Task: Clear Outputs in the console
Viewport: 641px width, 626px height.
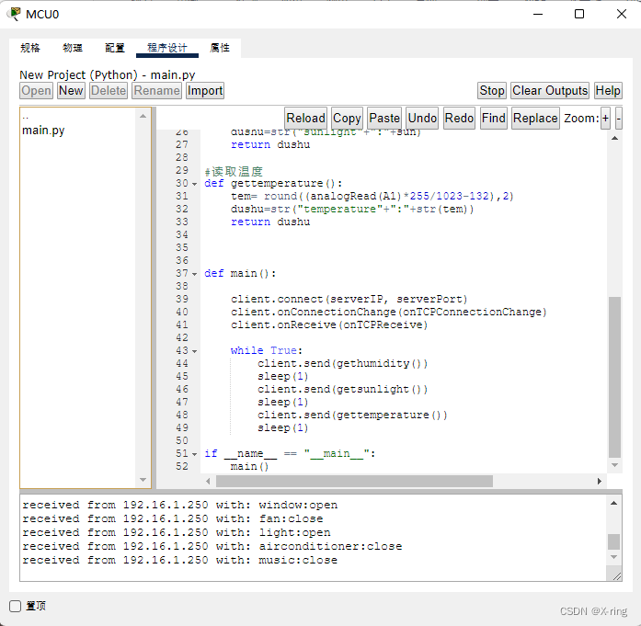Action: pos(550,90)
